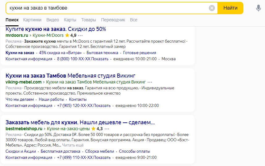265x166 pixels.
Task: Open the options dots next to mrdoors.ru rating
Action: coord(80,36)
